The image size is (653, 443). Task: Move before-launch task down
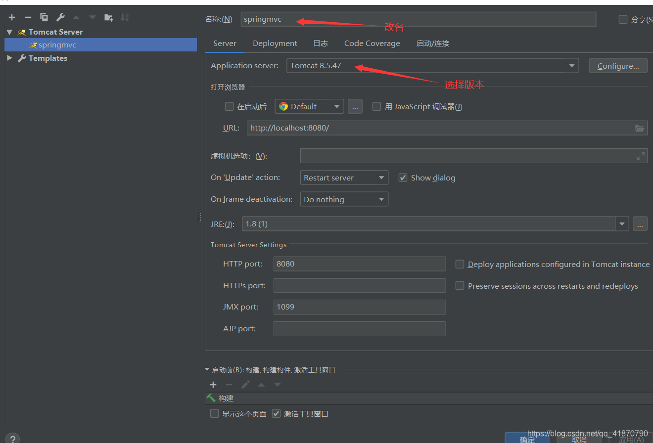(x=278, y=385)
